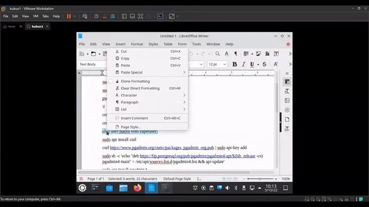This screenshot has width=369, height=207.
Task: Open the sidebar Navigator compass icon
Action: pyautogui.click(x=287, y=110)
